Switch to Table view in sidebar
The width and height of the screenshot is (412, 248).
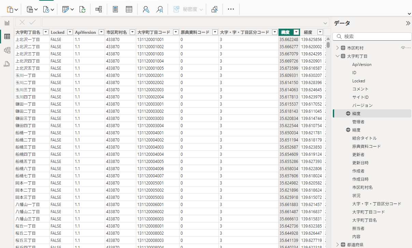[7, 37]
